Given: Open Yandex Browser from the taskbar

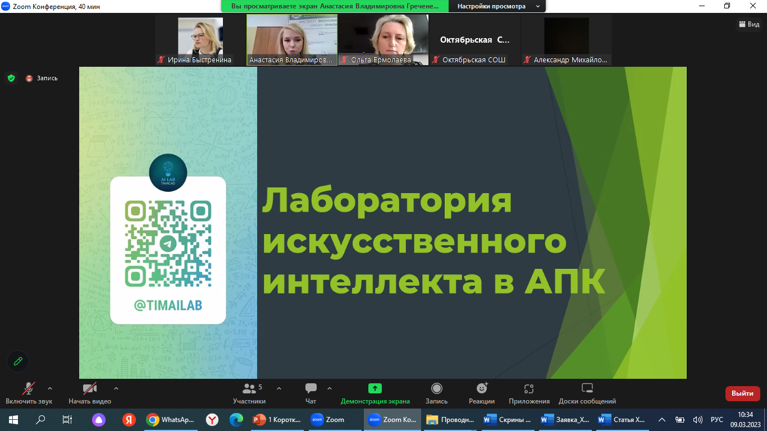Looking at the screenshot, I should coord(212,419).
